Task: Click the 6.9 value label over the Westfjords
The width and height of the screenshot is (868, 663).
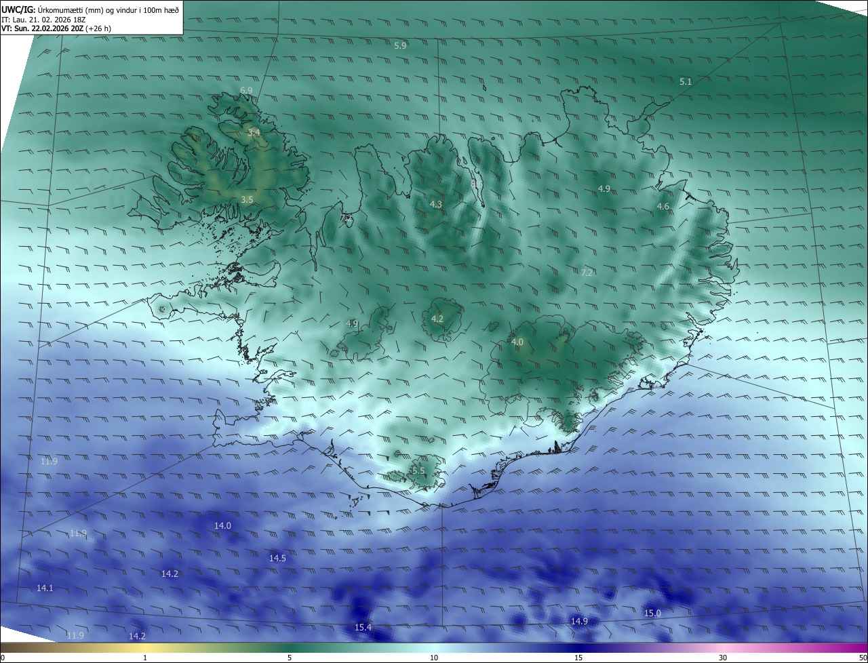Action: coord(246,90)
